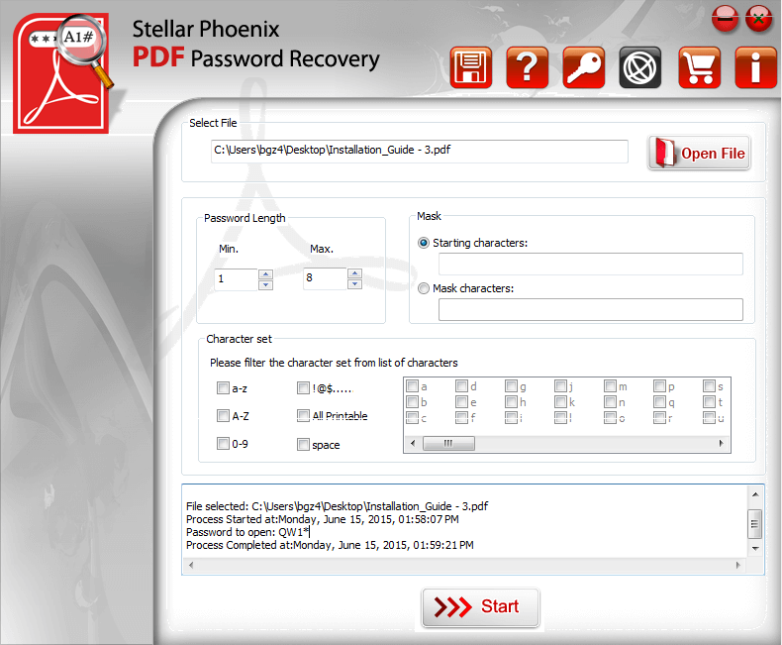782x645 pixels.
Task: Click log panel scroll left arrow
Action: (x=191, y=565)
